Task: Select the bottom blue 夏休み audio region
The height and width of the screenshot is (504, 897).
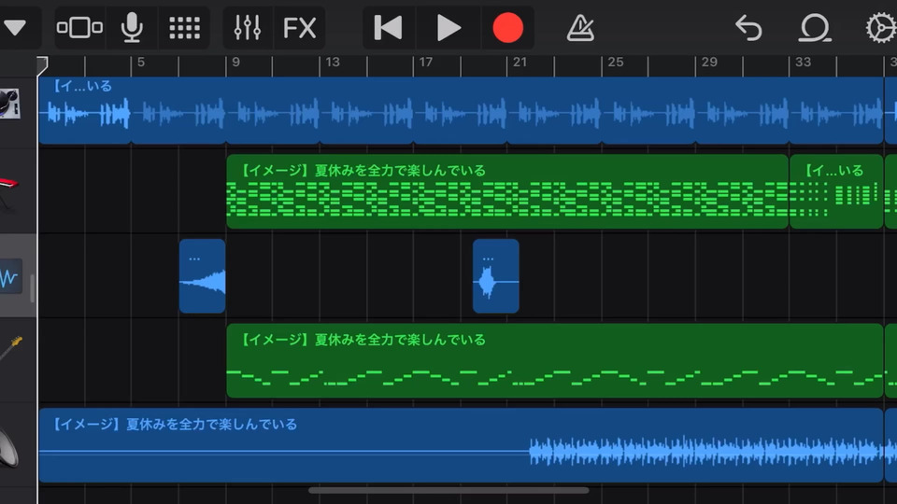Action: point(461,445)
